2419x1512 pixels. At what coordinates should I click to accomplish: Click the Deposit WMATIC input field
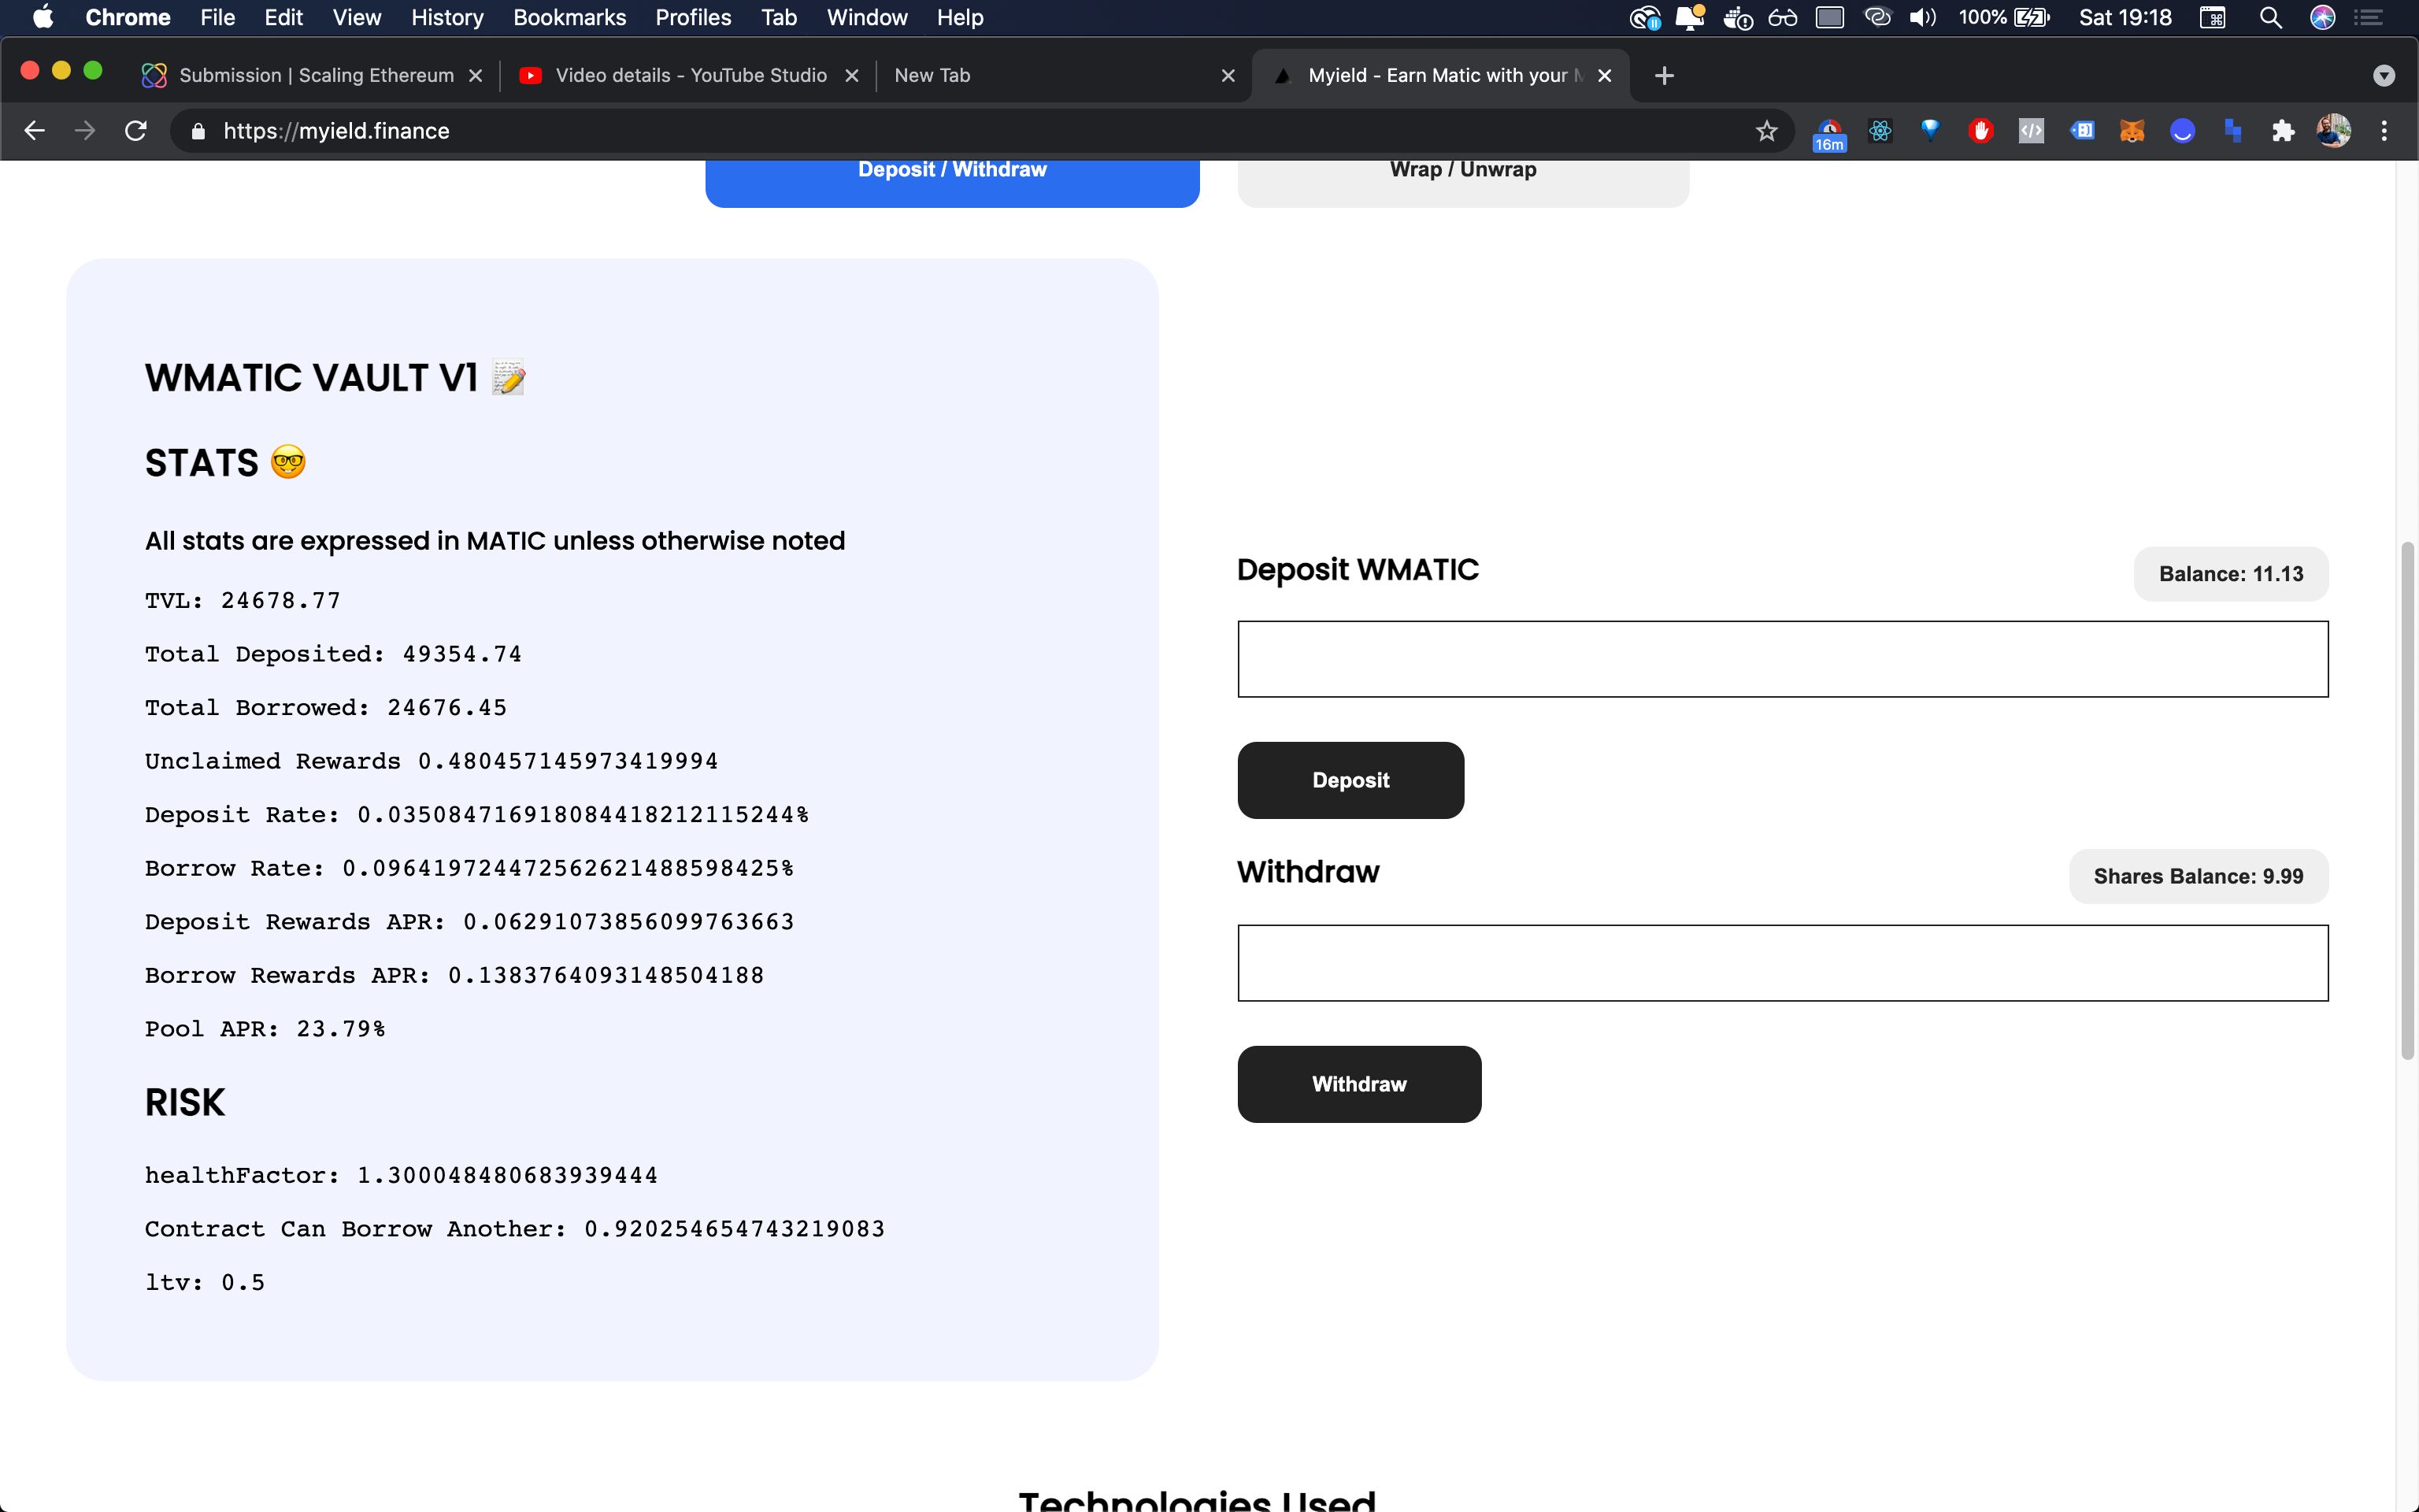(1782, 658)
